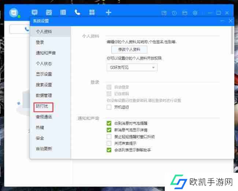Toggle the 新消息气泡显示详情 checkbox
Screen dimensions: 238x191
click(109, 130)
